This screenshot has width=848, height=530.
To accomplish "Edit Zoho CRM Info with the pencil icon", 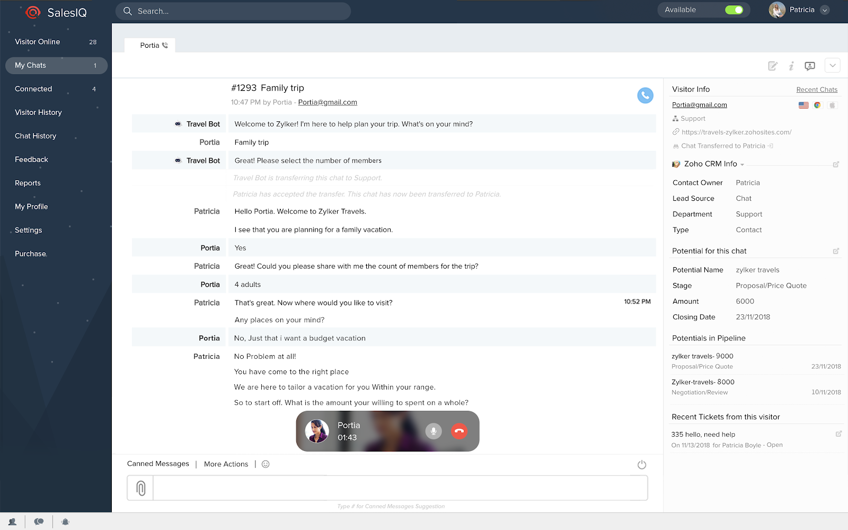I will click(x=836, y=164).
